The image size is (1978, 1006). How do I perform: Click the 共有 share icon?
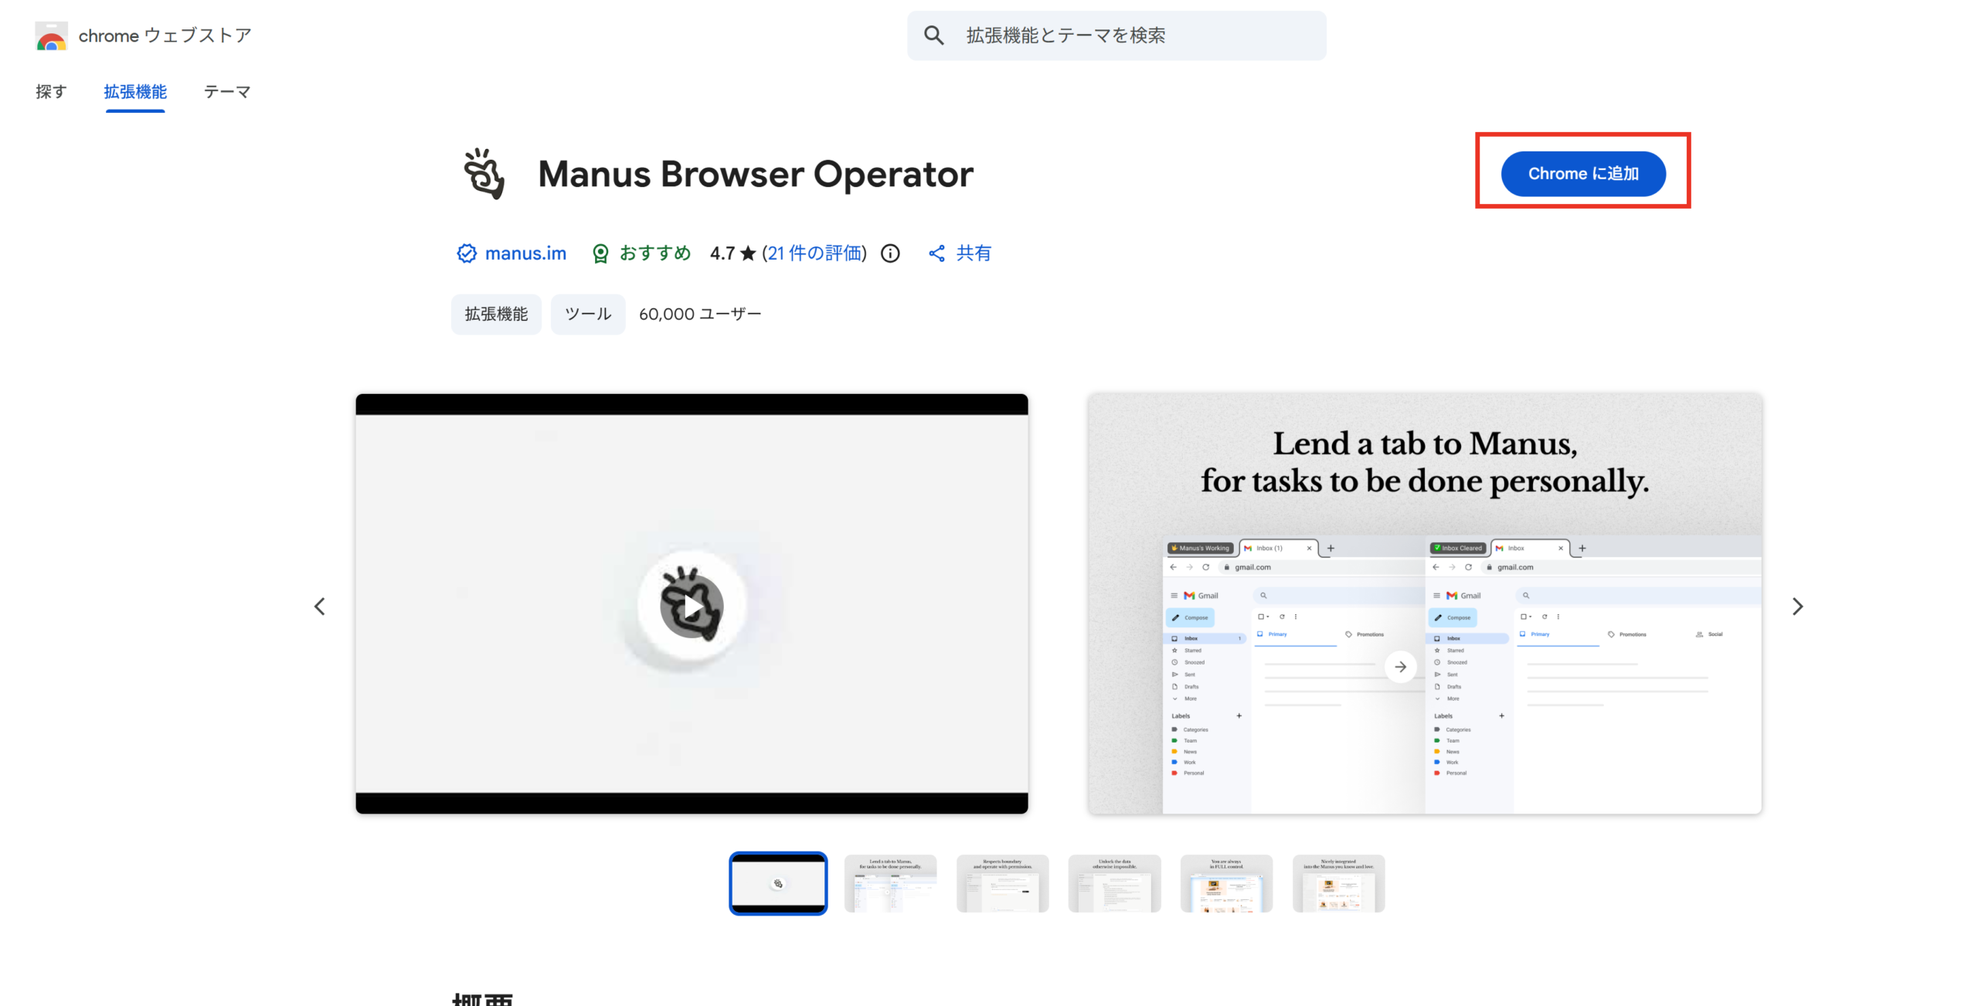coord(936,253)
